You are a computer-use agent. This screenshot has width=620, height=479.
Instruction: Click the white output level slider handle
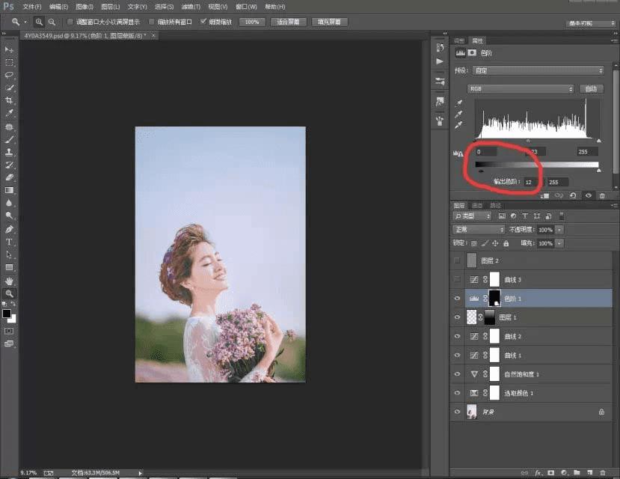pos(598,171)
